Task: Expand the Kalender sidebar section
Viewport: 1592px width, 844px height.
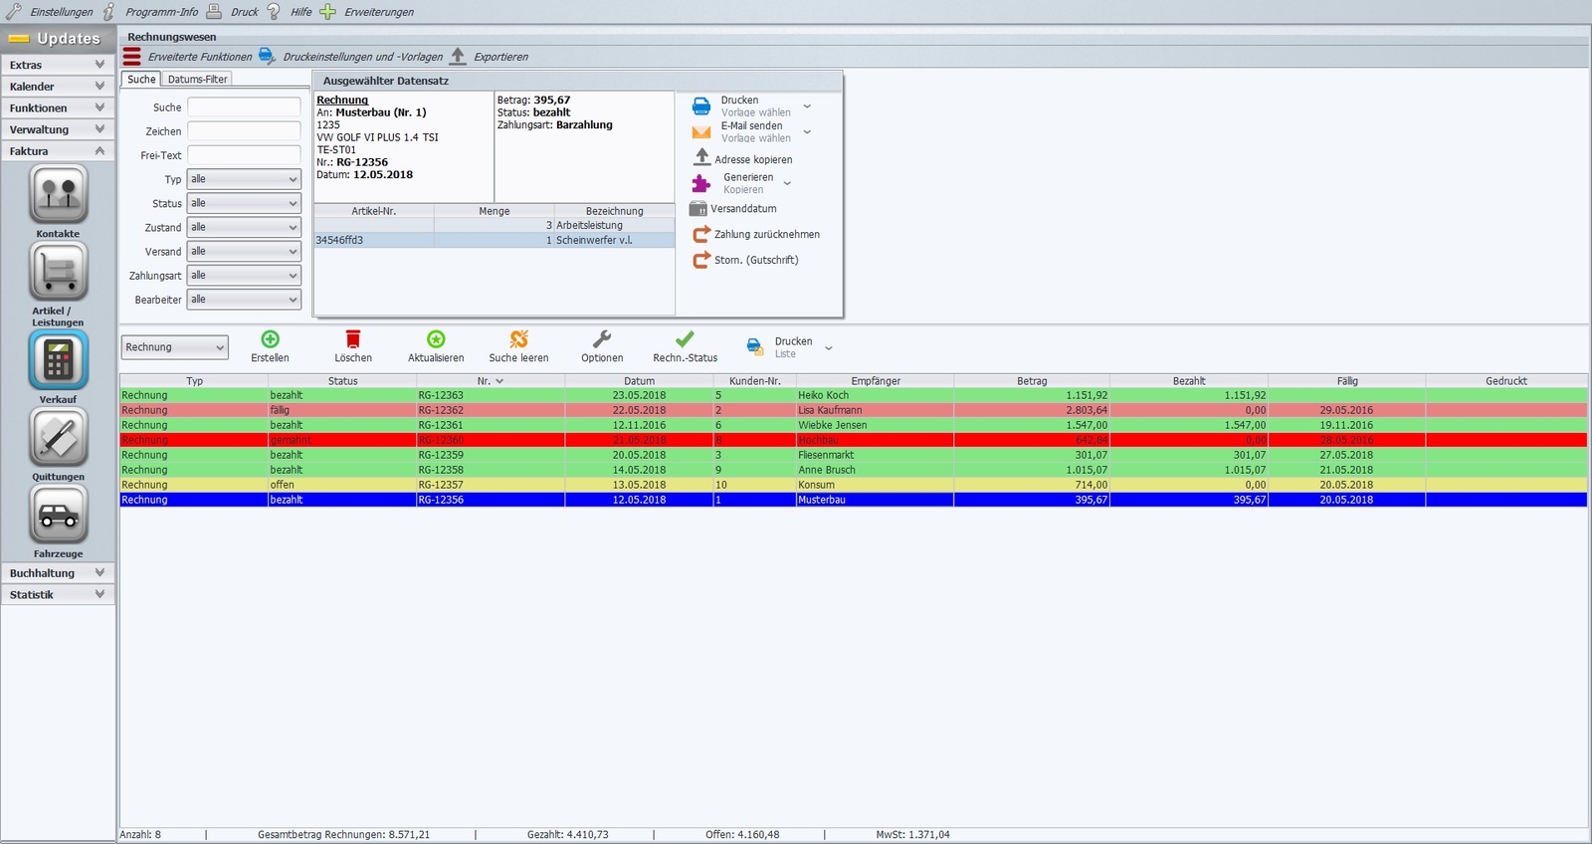Action: [58, 87]
